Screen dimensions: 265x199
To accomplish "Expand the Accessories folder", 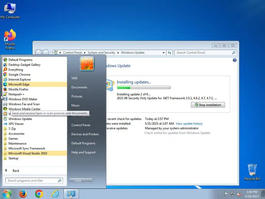I will [x=35, y=133].
